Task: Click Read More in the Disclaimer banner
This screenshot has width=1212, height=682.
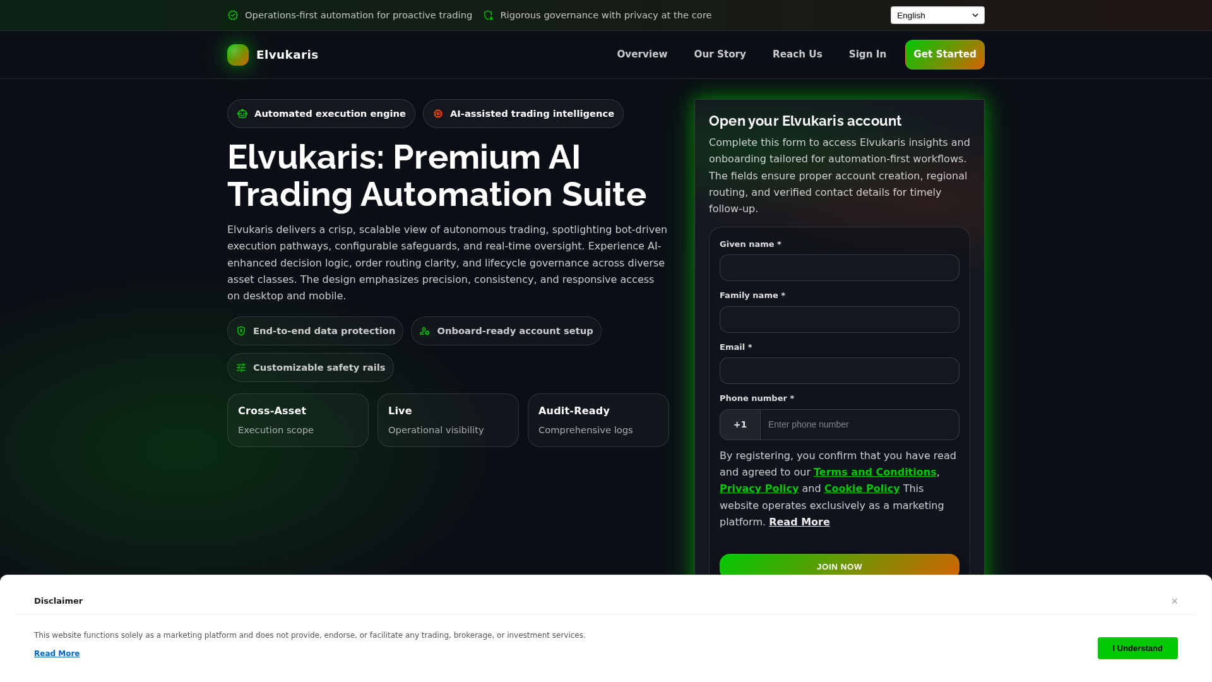Action: tap(57, 654)
